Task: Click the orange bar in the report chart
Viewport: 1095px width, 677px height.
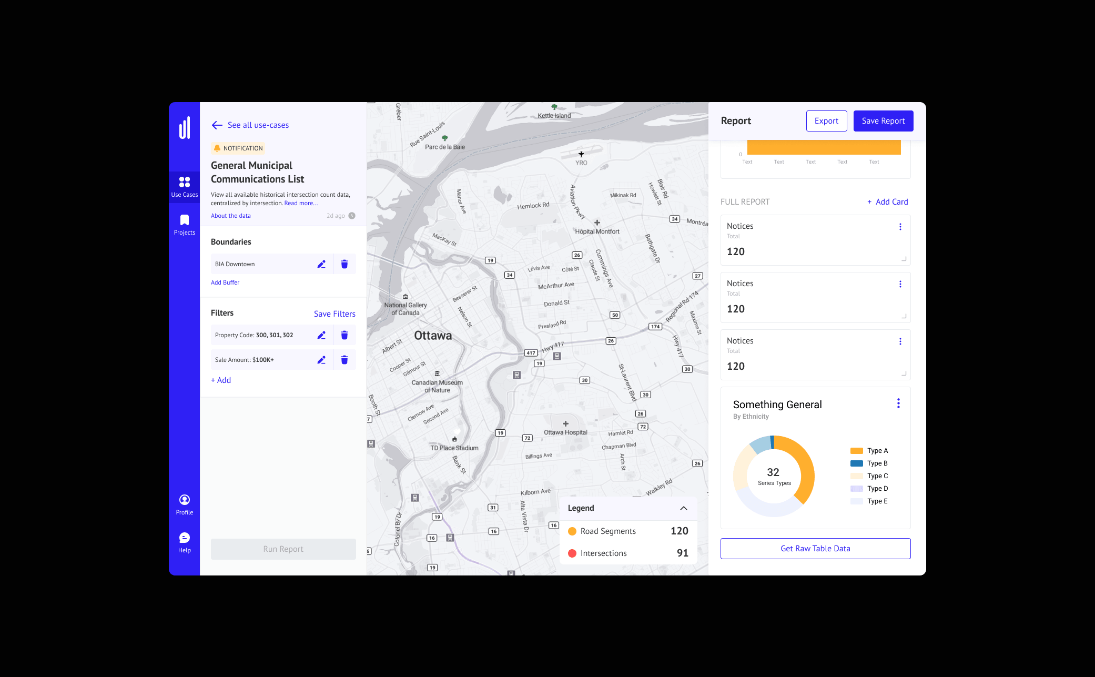Action: click(824, 147)
